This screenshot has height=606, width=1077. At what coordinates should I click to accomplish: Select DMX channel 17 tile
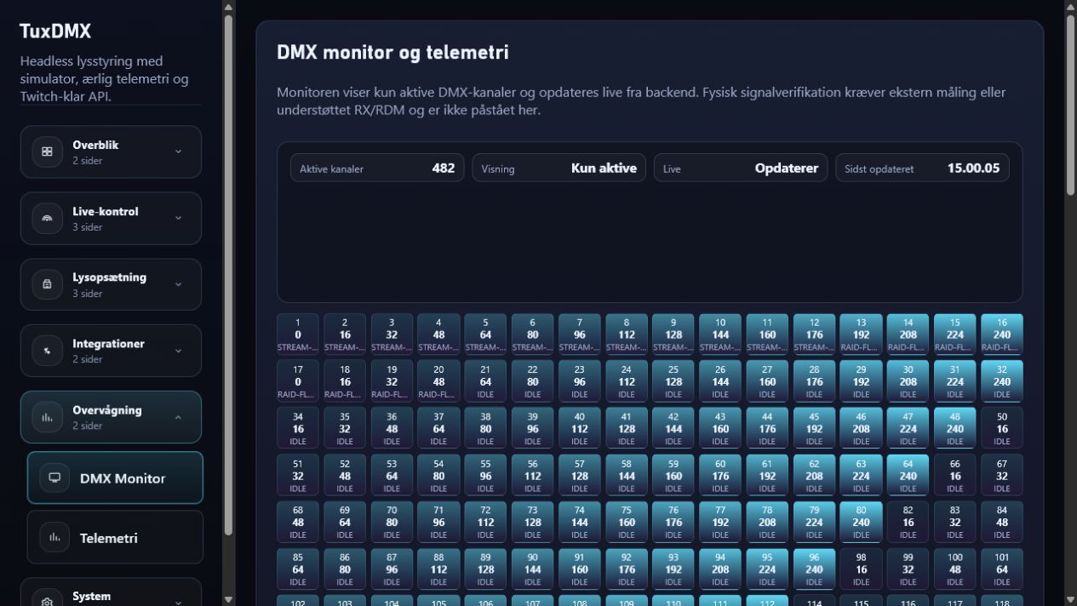[298, 381]
